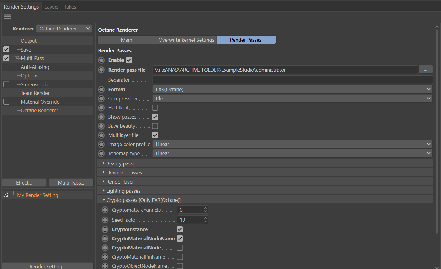Toggle the Enable render passes checkbox
The width and height of the screenshot is (441, 269).
pos(129,60)
